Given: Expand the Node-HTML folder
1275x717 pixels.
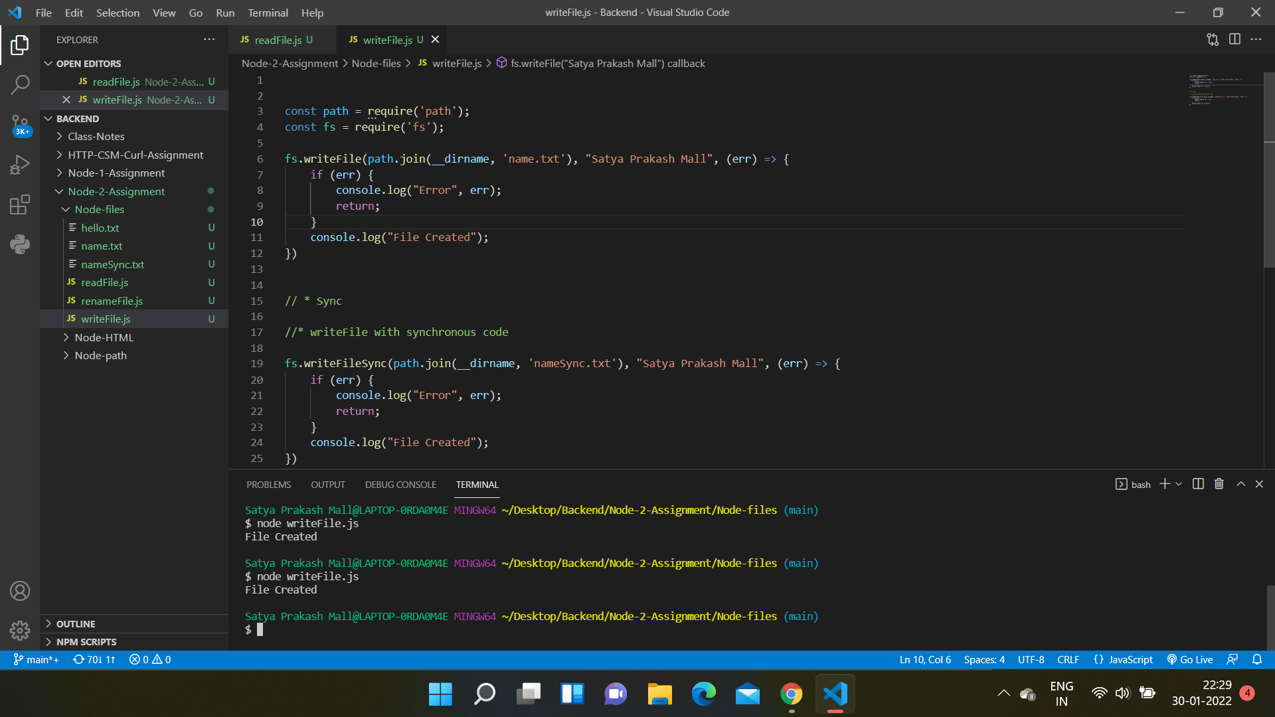Looking at the screenshot, I should (x=134, y=338).
